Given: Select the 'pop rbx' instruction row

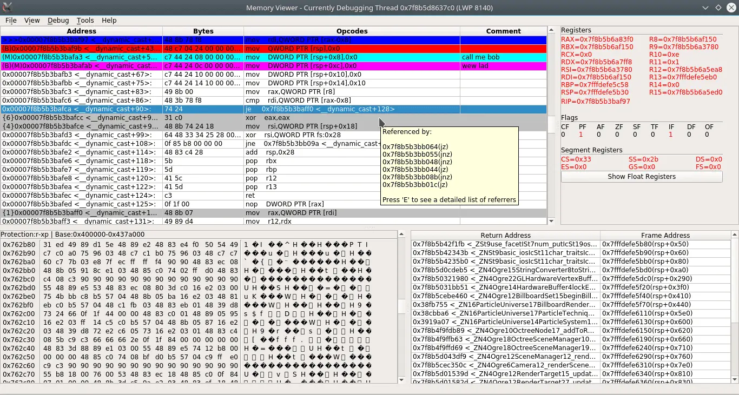Looking at the screenshot, I should click(x=274, y=161).
